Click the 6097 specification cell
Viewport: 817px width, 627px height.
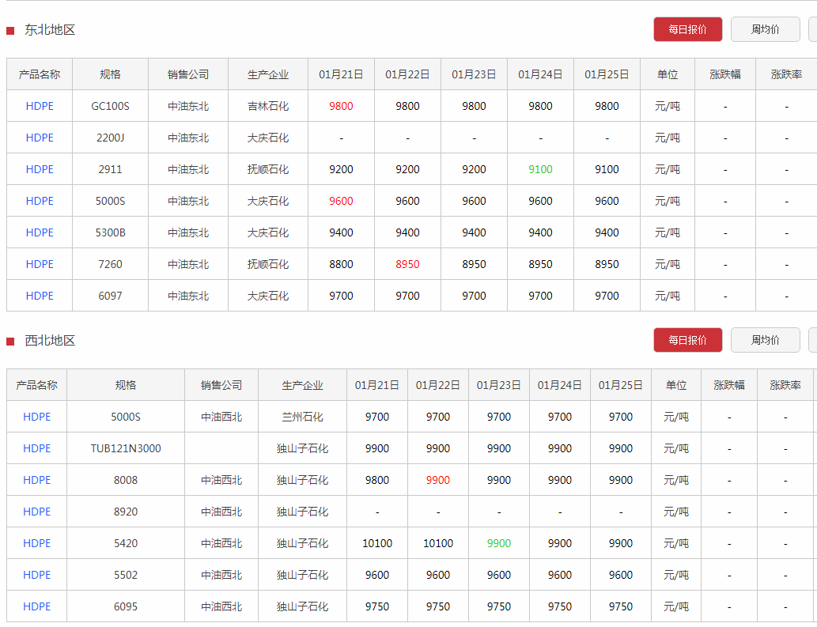pos(111,296)
